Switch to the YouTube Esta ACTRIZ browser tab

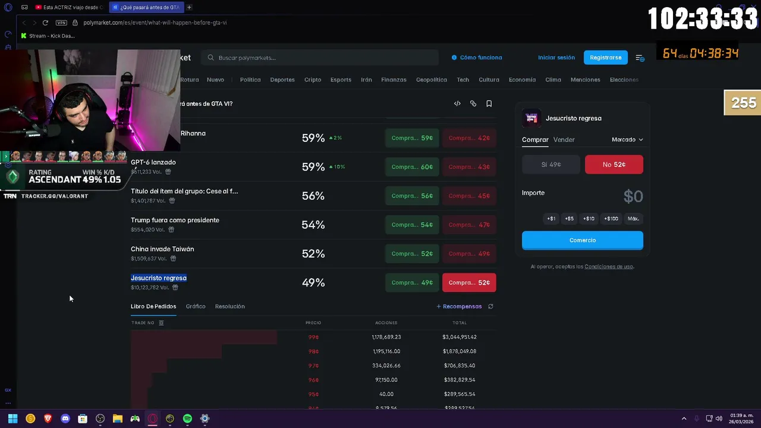click(x=69, y=7)
